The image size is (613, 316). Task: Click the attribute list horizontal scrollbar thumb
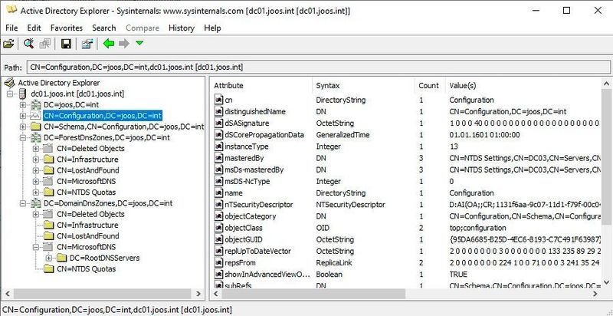tap(314, 293)
